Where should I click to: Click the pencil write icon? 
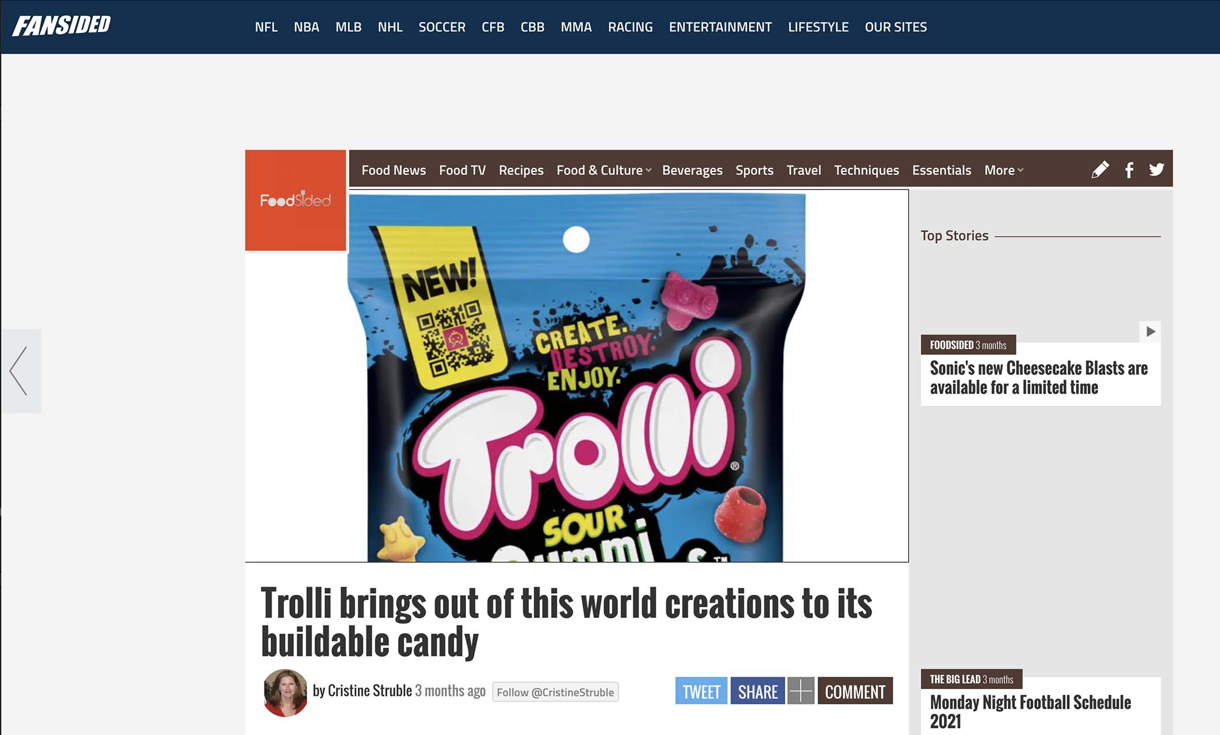click(x=1100, y=170)
